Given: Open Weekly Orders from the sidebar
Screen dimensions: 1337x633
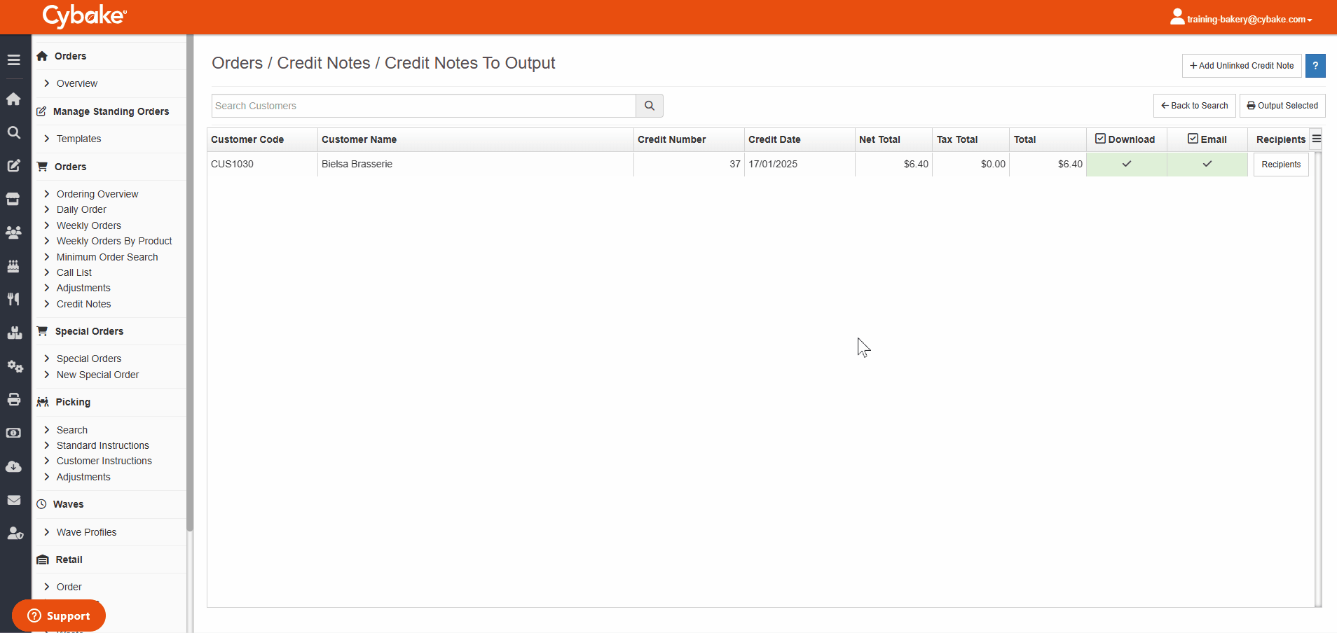Looking at the screenshot, I should pyautogui.click(x=88, y=225).
